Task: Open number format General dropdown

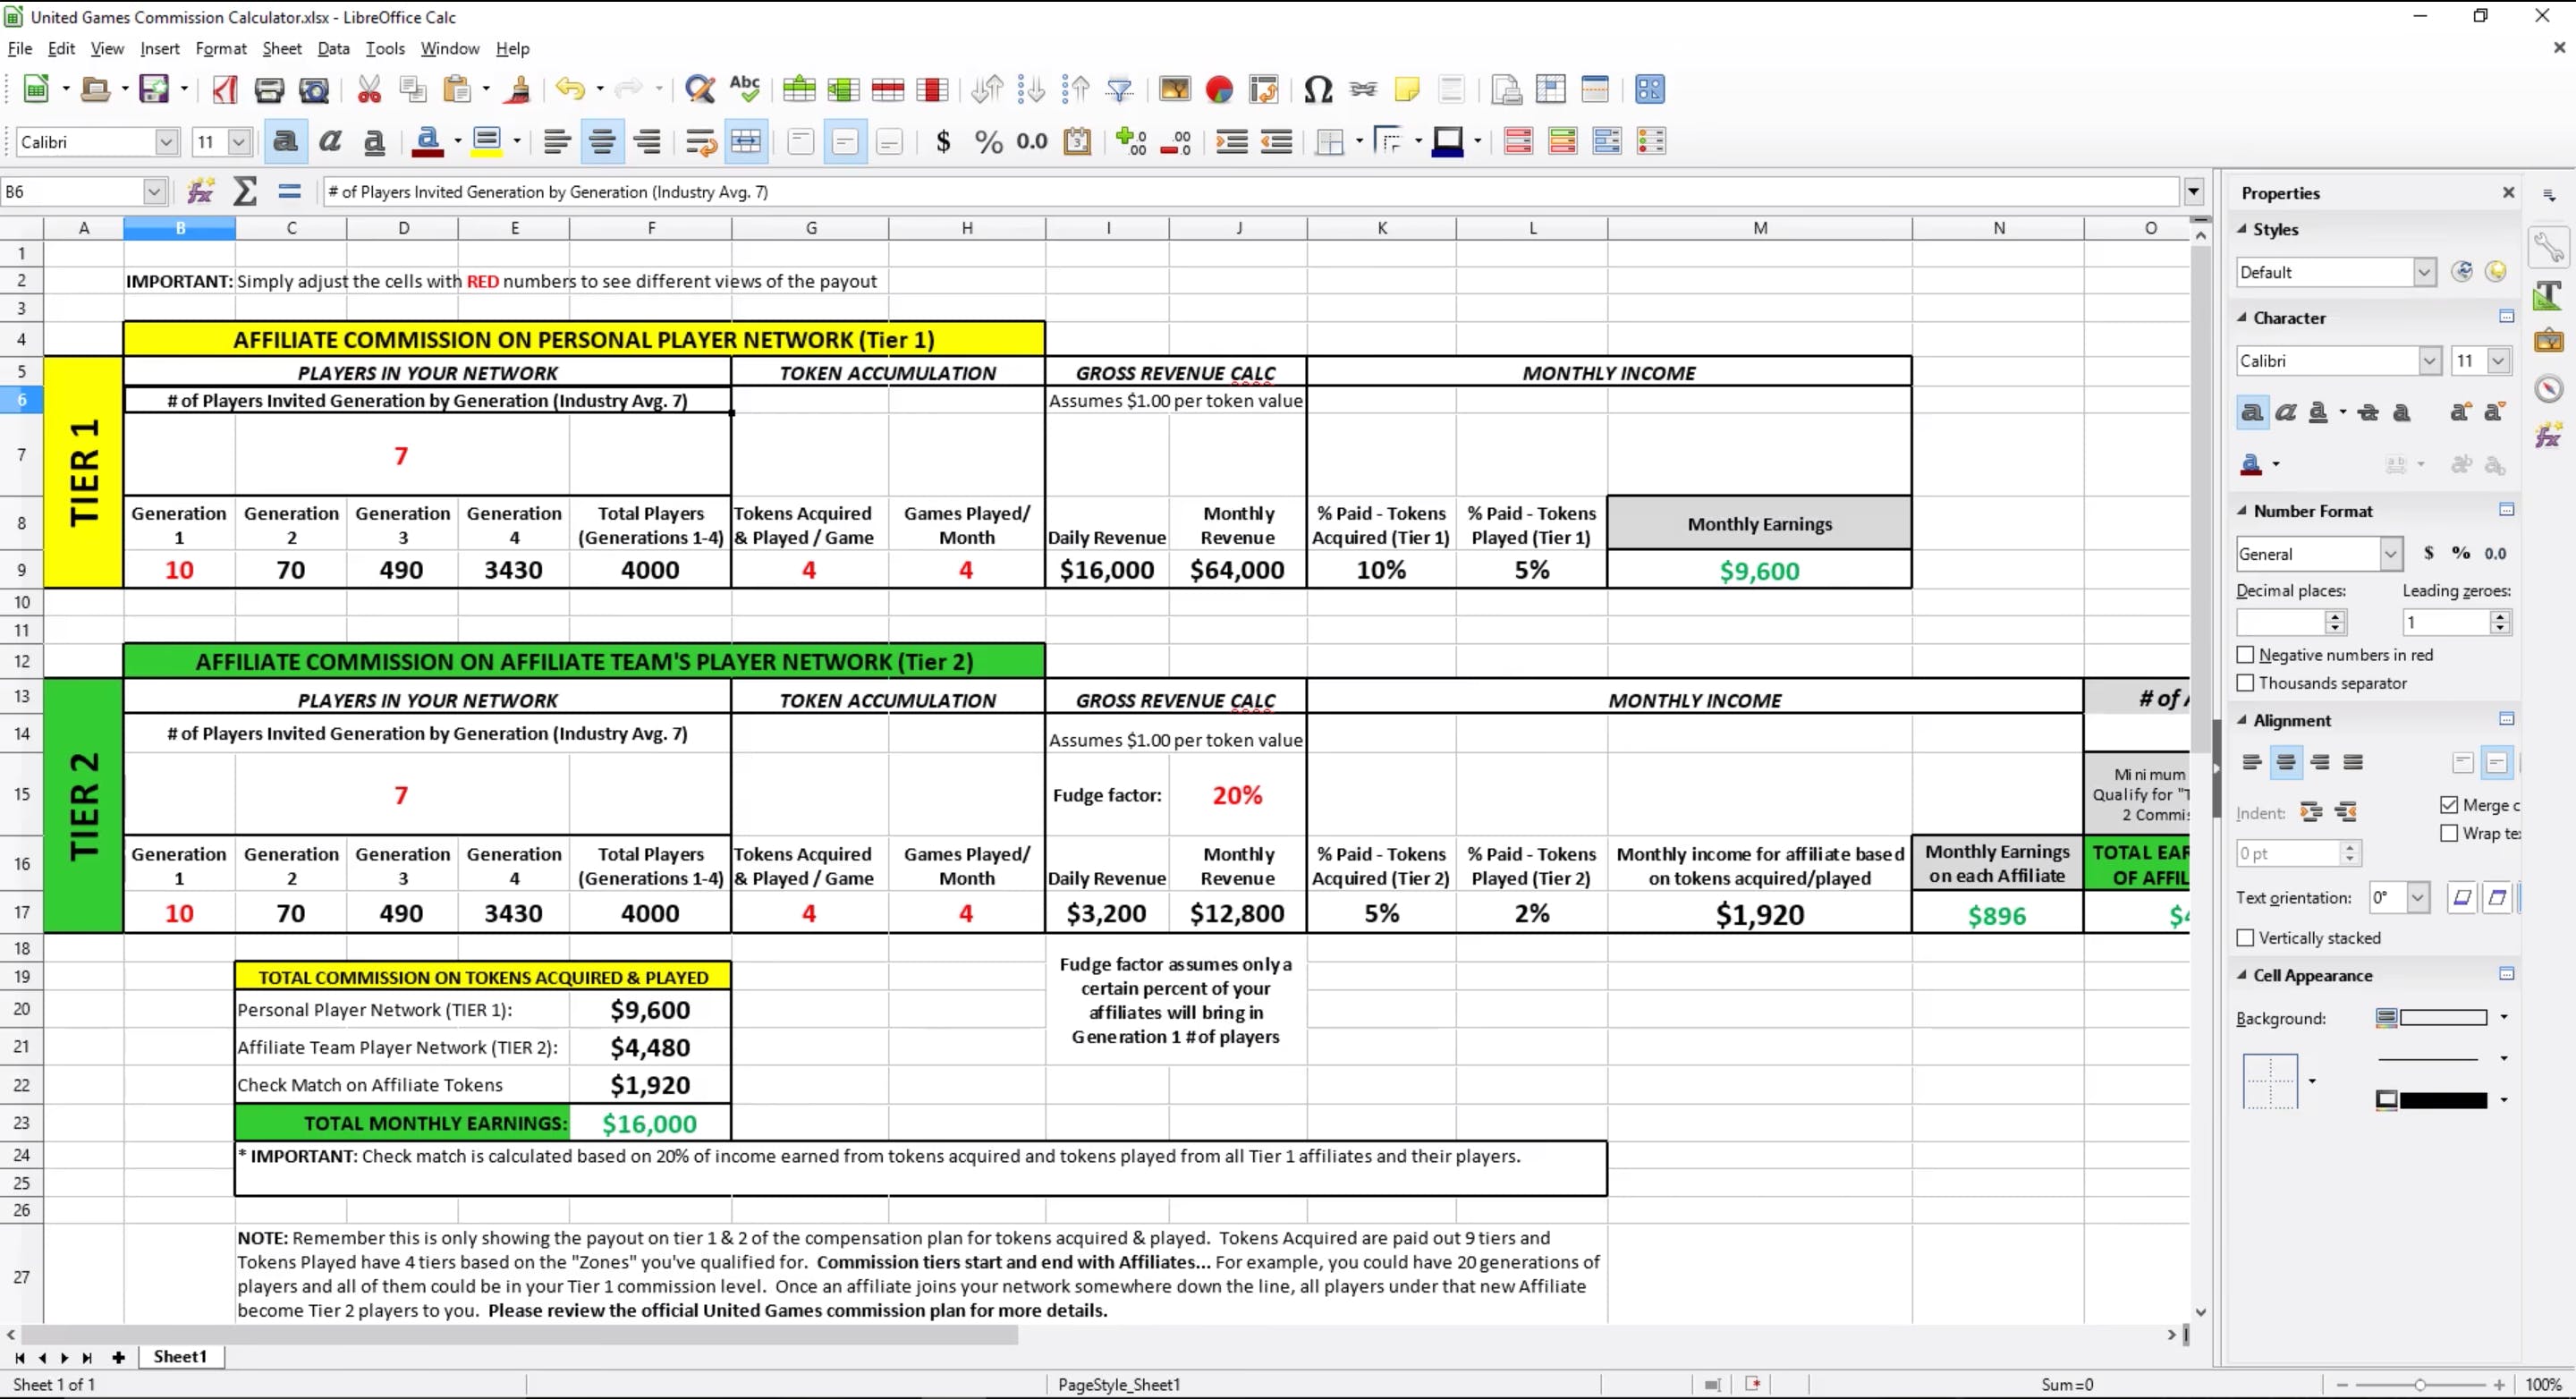Action: click(x=2391, y=554)
